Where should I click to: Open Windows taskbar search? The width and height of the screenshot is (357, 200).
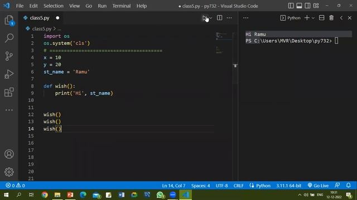[x=19, y=195]
